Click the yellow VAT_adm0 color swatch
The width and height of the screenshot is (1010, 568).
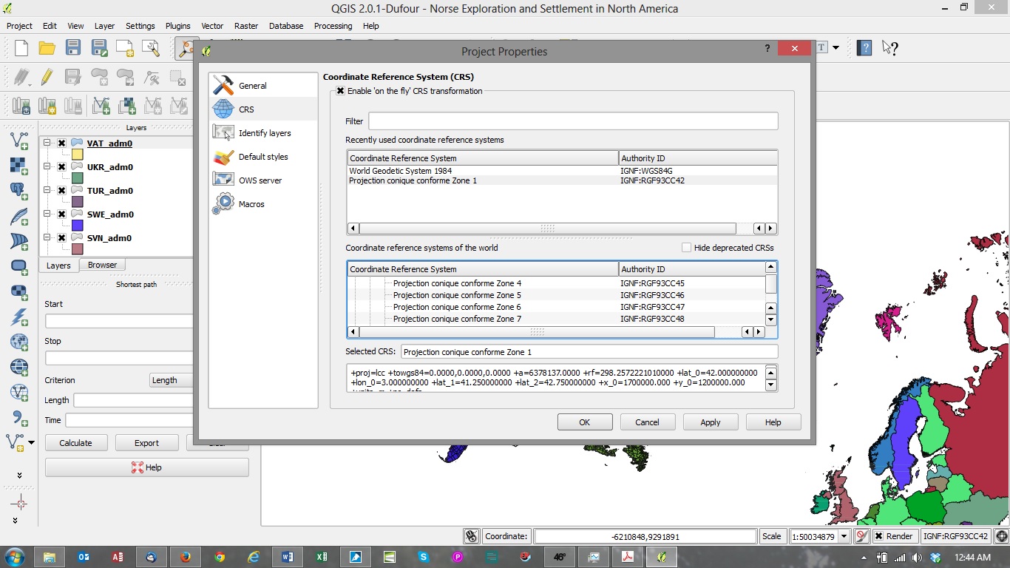click(78, 155)
